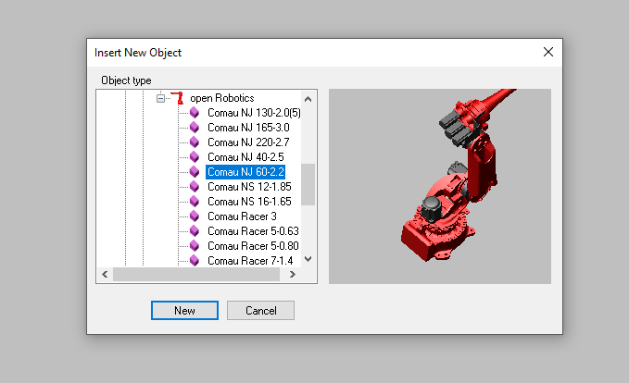This screenshot has height=383, width=629.
Task: Click the horizontal scrollbar thumb
Action: [196, 275]
